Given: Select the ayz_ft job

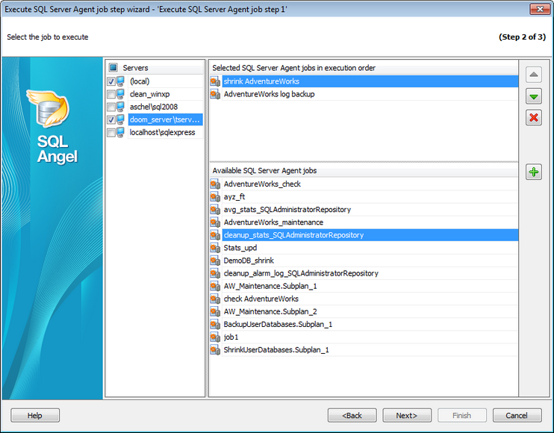Looking at the screenshot, I should [x=370, y=197].
